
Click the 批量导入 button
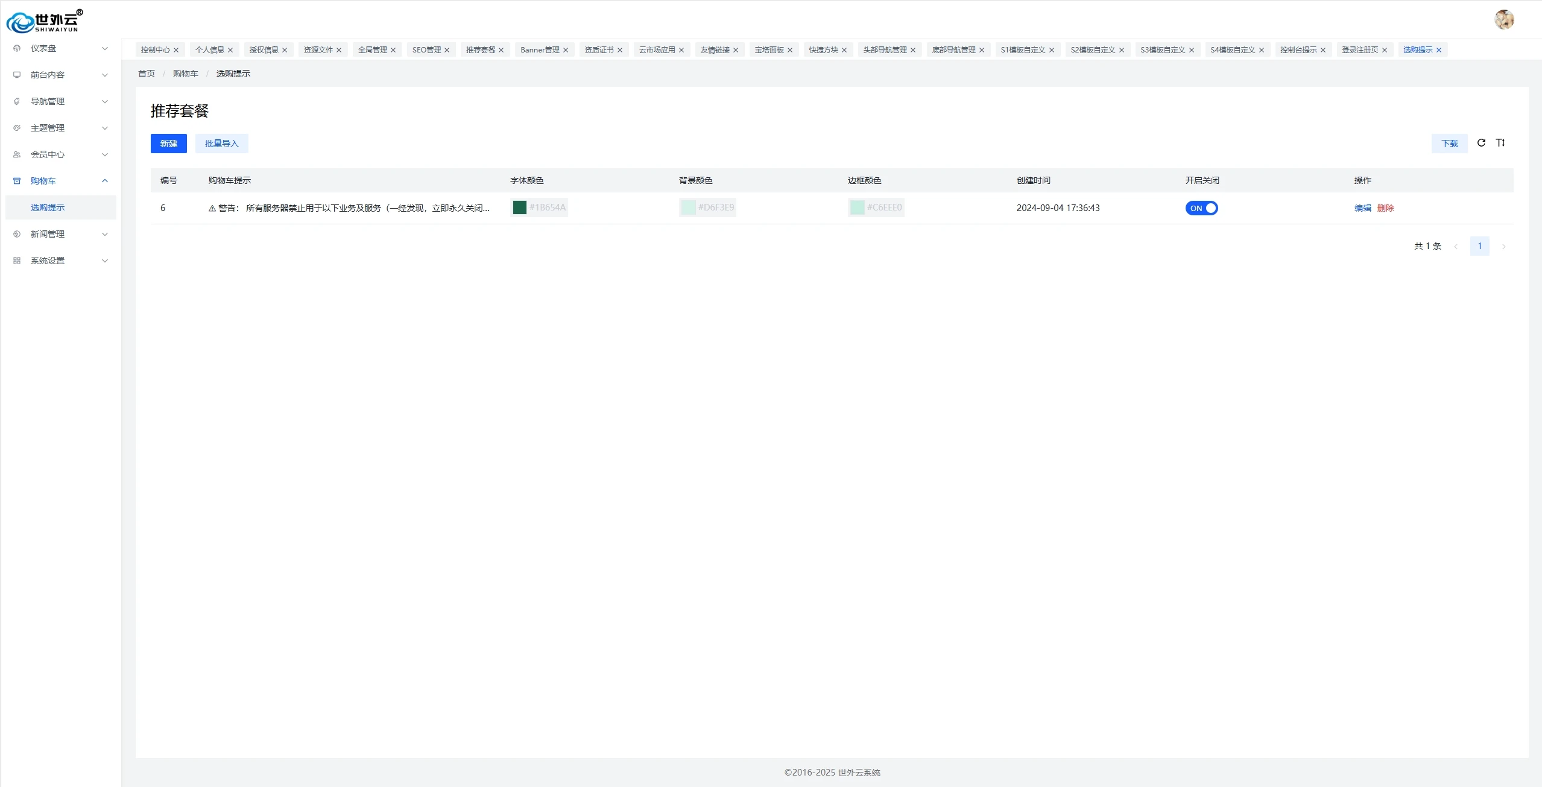click(x=221, y=144)
